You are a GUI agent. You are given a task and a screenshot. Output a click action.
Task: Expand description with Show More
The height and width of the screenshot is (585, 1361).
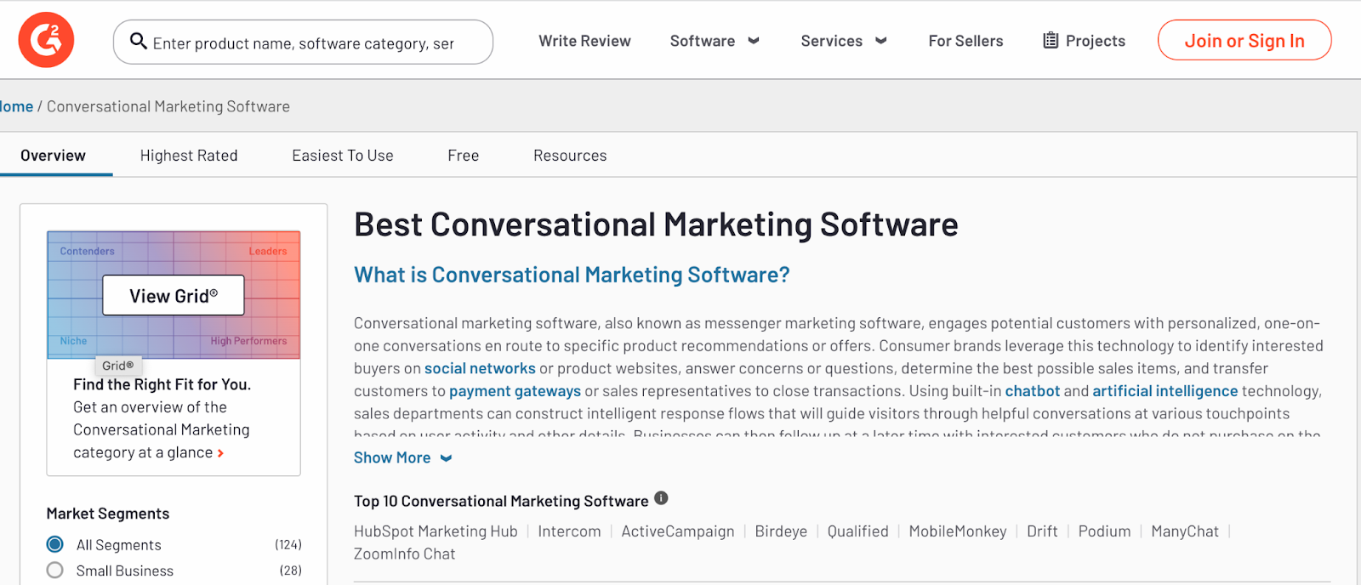coord(402,457)
